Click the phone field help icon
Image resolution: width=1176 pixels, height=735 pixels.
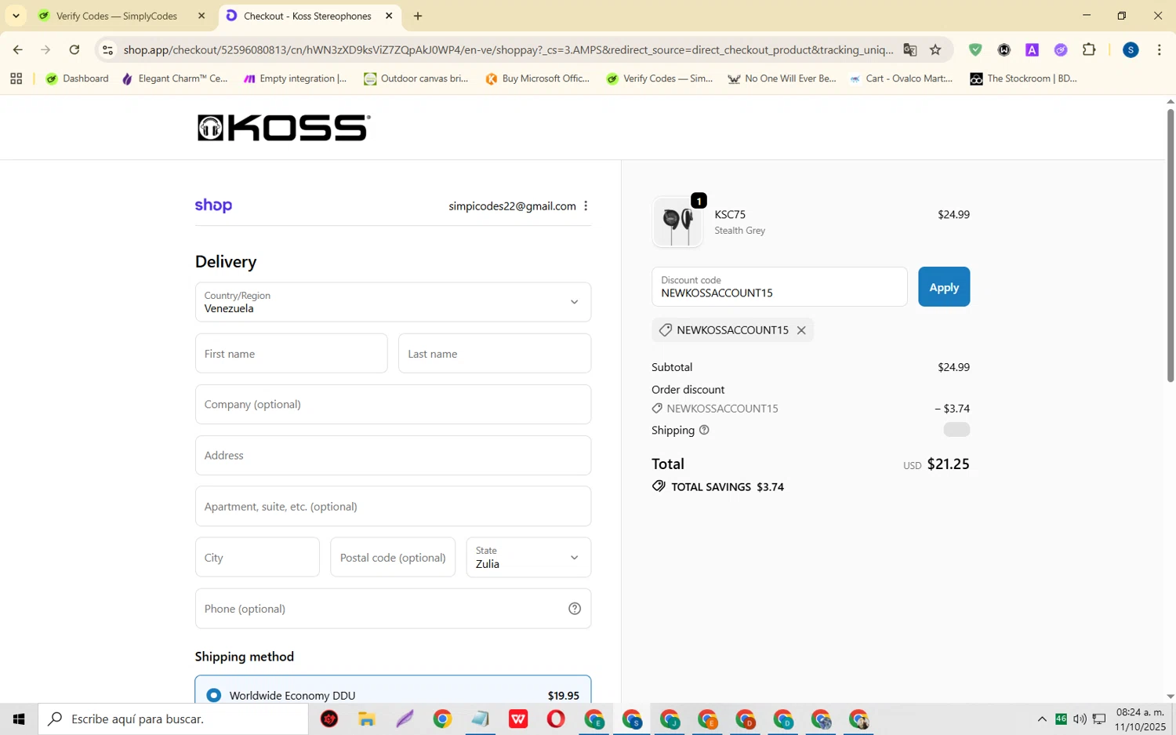click(x=575, y=609)
